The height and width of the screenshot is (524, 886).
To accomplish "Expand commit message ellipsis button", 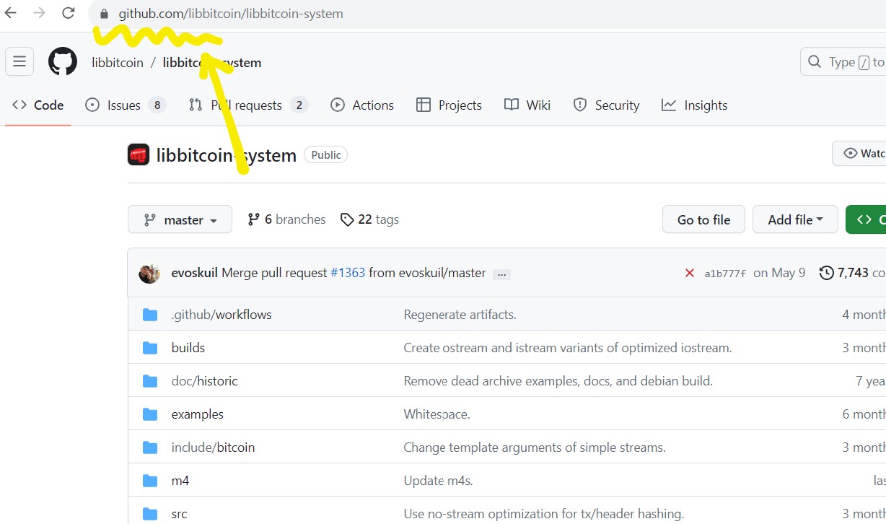I will [502, 274].
